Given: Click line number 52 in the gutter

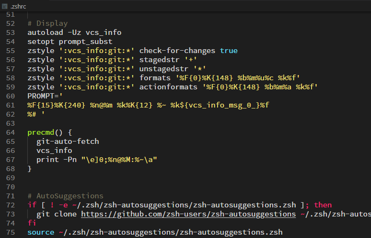Looking at the screenshot, I should pyautogui.click(x=11, y=23).
